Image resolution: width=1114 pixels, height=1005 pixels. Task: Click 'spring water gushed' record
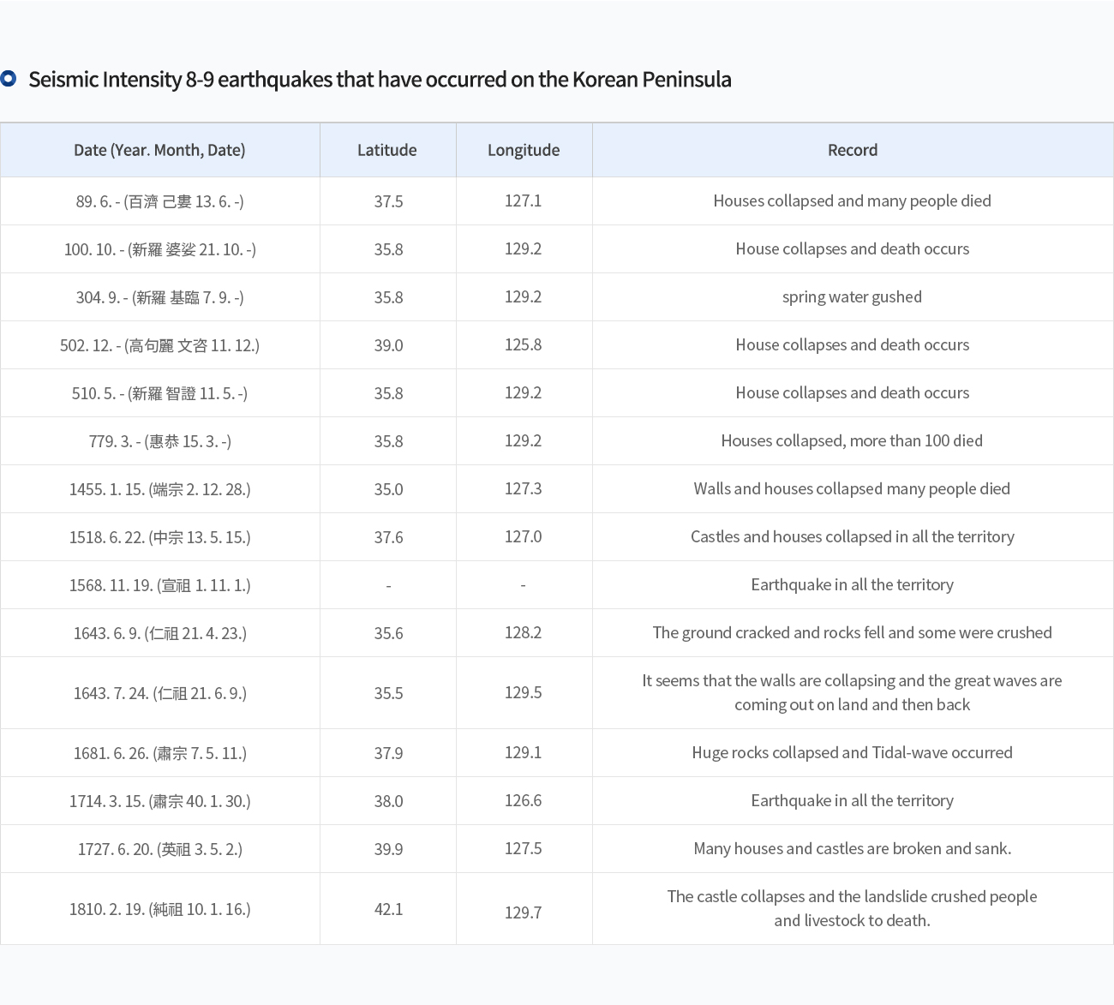coord(852,297)
